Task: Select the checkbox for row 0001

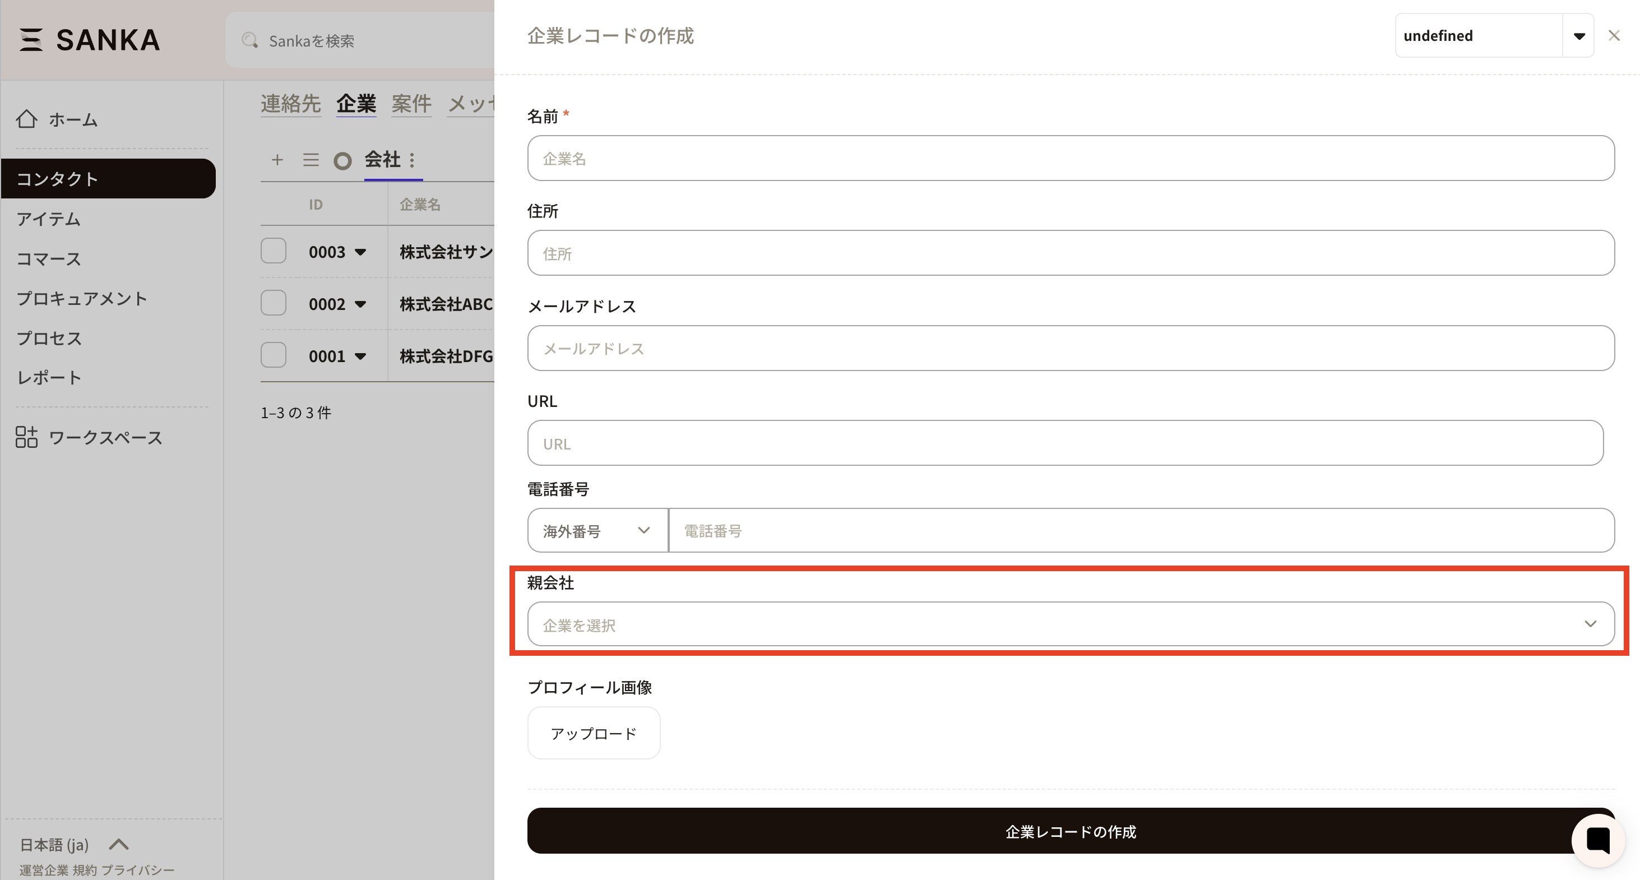Action: (273, 355)
